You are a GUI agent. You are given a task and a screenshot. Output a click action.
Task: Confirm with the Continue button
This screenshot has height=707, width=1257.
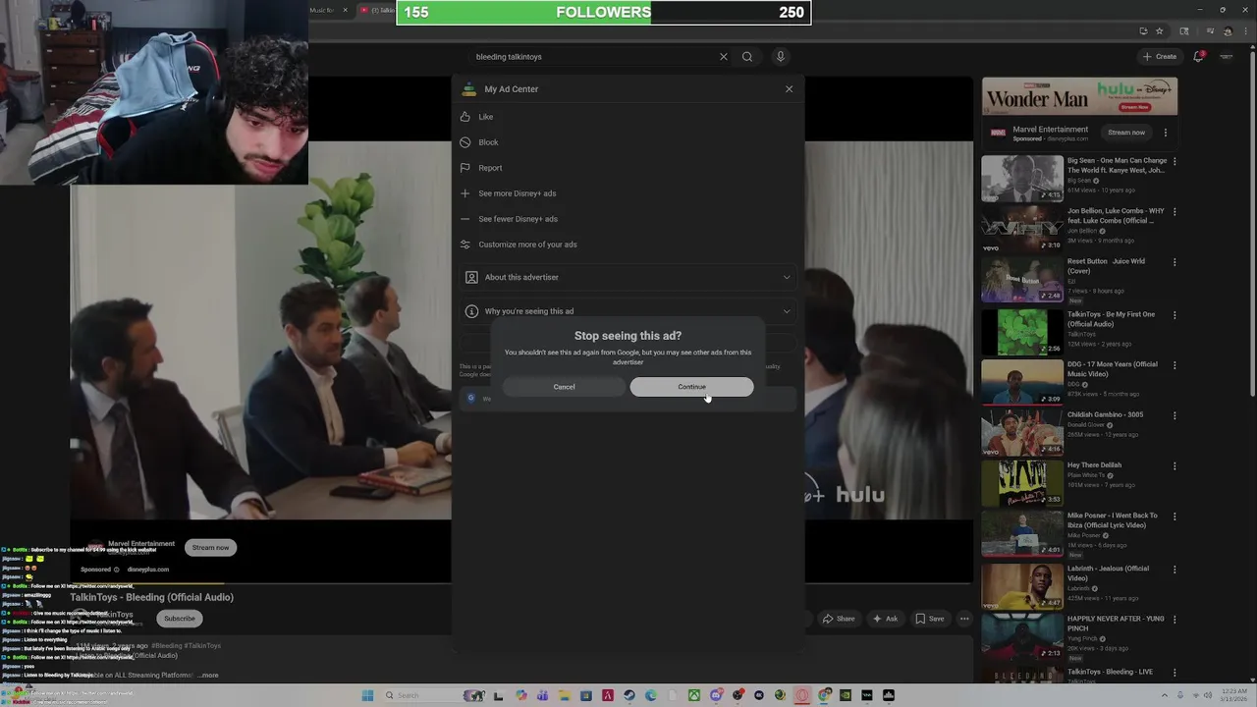(x=691, y=387)
